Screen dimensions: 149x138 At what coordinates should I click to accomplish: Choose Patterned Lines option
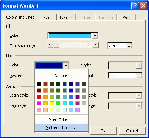coord(61,128)
